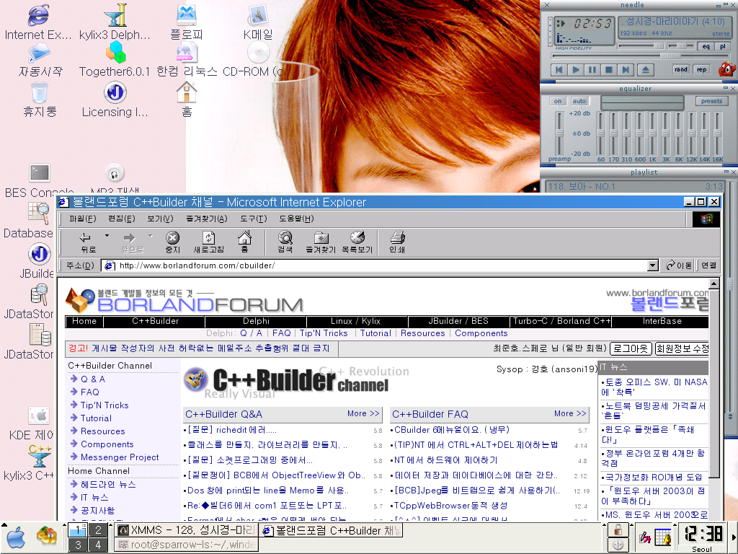The height and width of the screenshot is (554, 738).
Task: Click the lock screen icon in the panel
Action: coord(618,529)
